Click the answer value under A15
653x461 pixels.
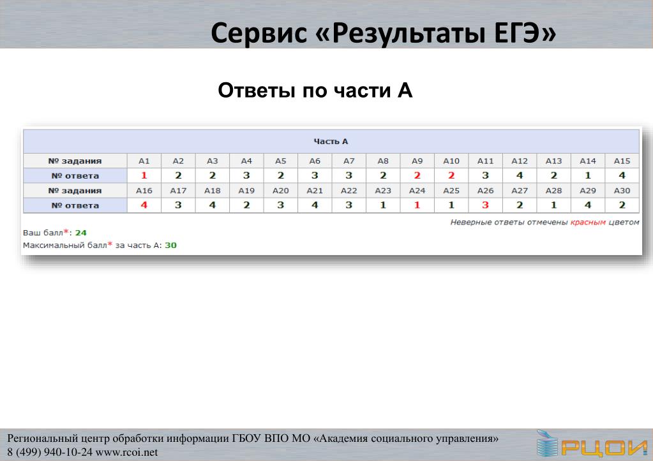[x=622, y=175]
